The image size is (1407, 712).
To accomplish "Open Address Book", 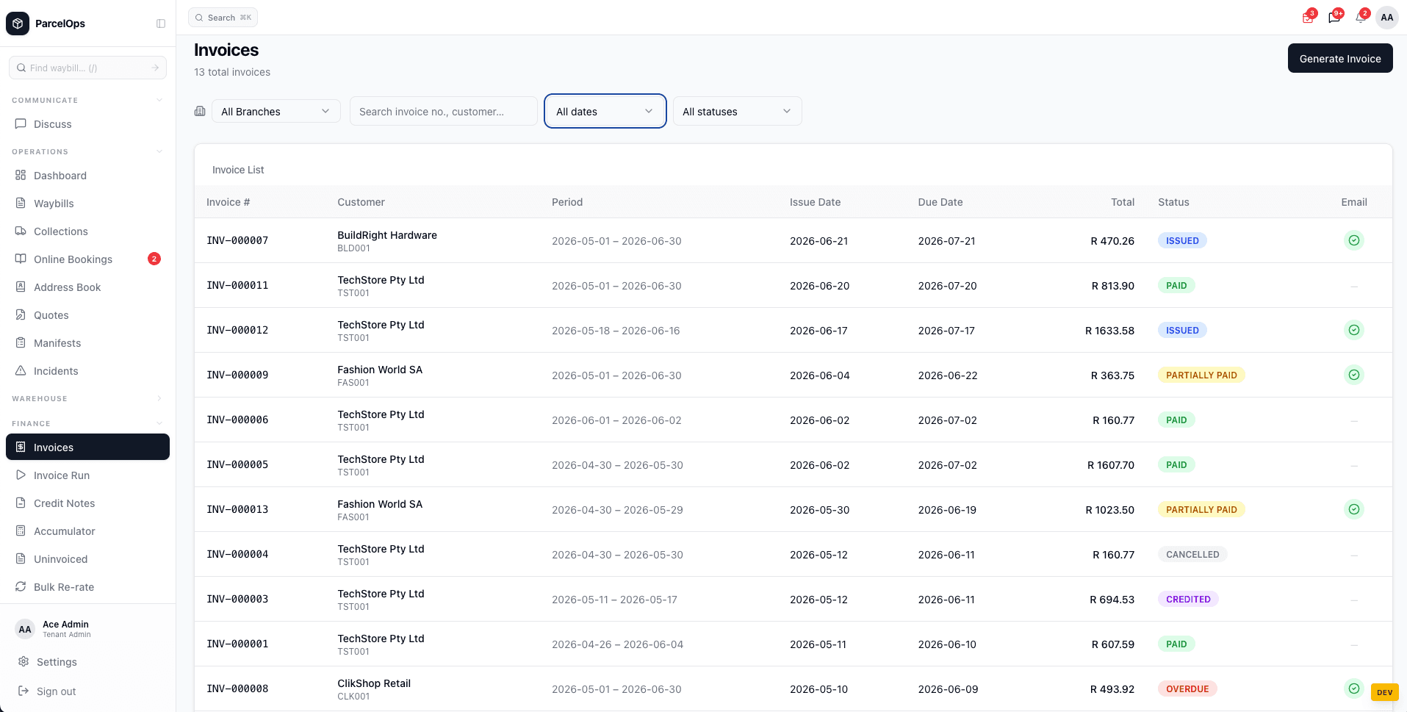I will click(x=87, y=287).
